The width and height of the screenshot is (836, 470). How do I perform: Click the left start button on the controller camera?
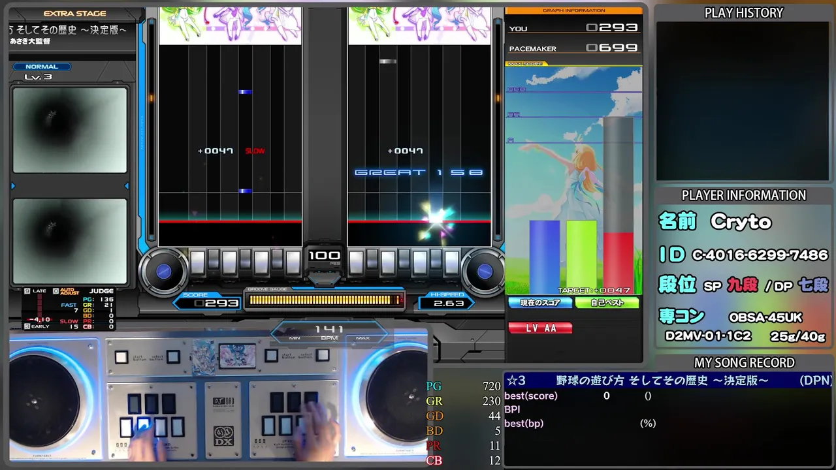(121, 357)
